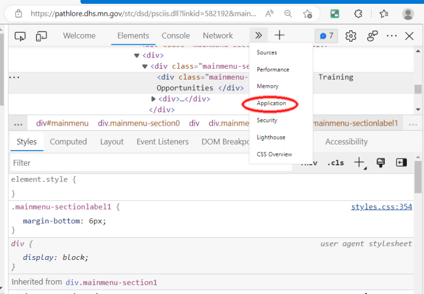Open styles.css:354 source link
The height and width of the screenshot is (294, 424).
pos(382,207)
